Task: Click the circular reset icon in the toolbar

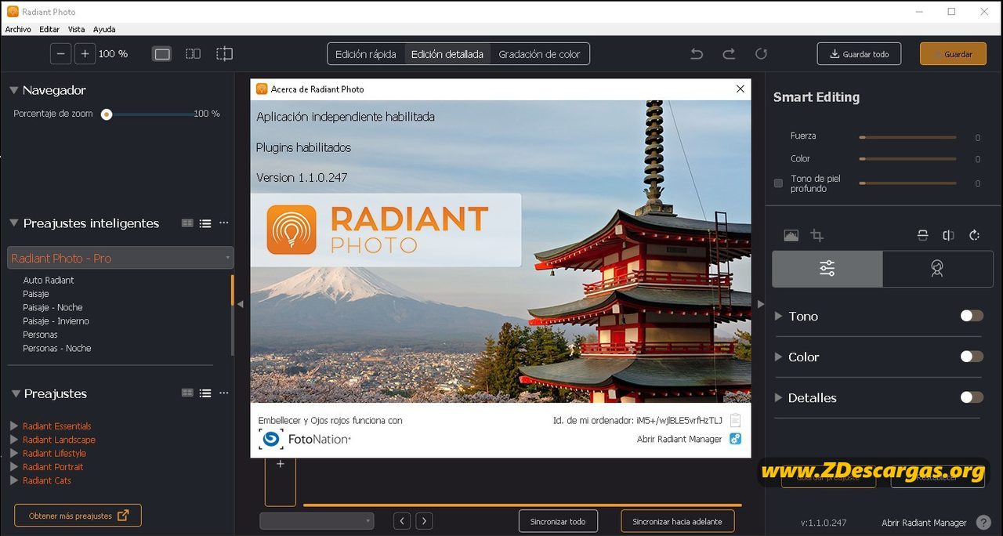Action: 761,54
